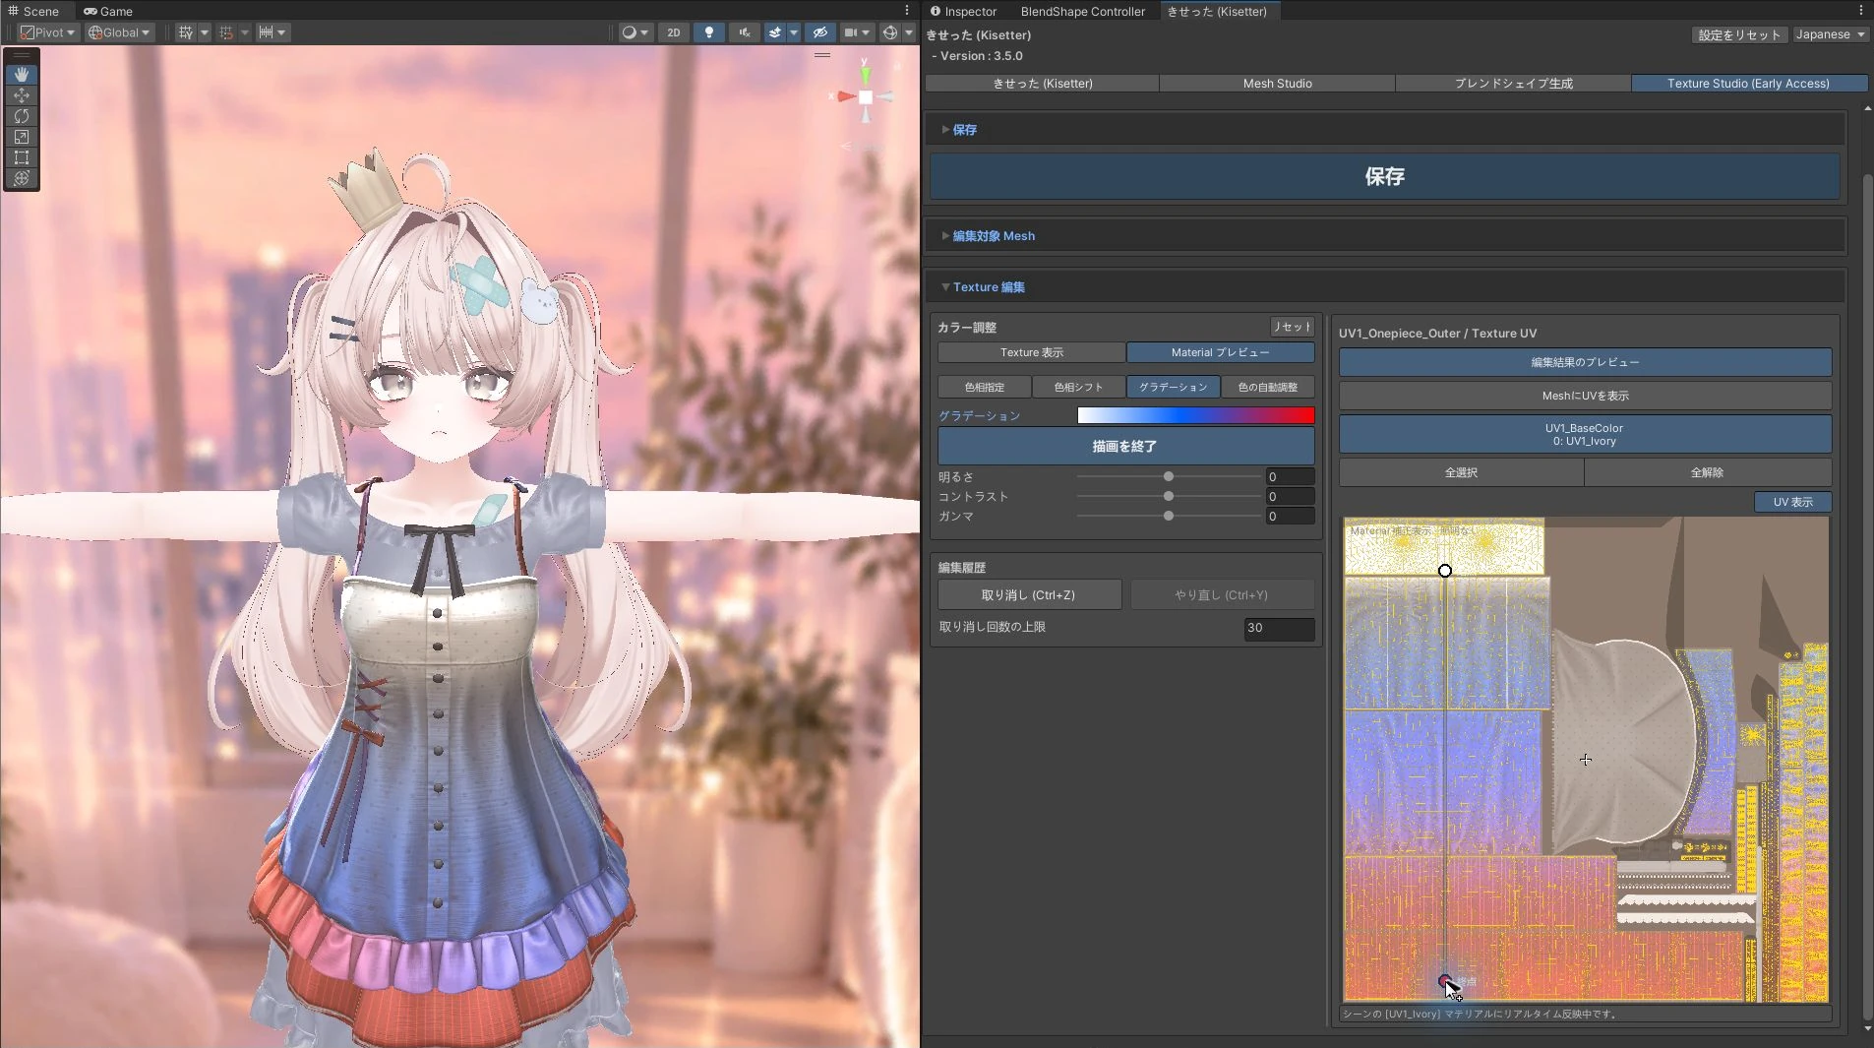Viewport: 1874px width, 1048px height.
Task: Open the BlendShape Controller tab
Action: coord(1082,11)
